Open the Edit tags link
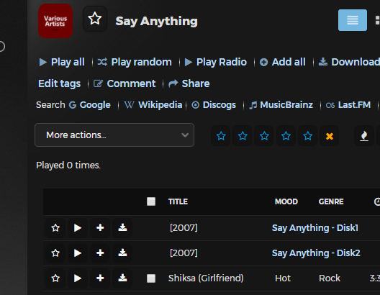Viewport: 380px width, 295px height. pos(59,83)
